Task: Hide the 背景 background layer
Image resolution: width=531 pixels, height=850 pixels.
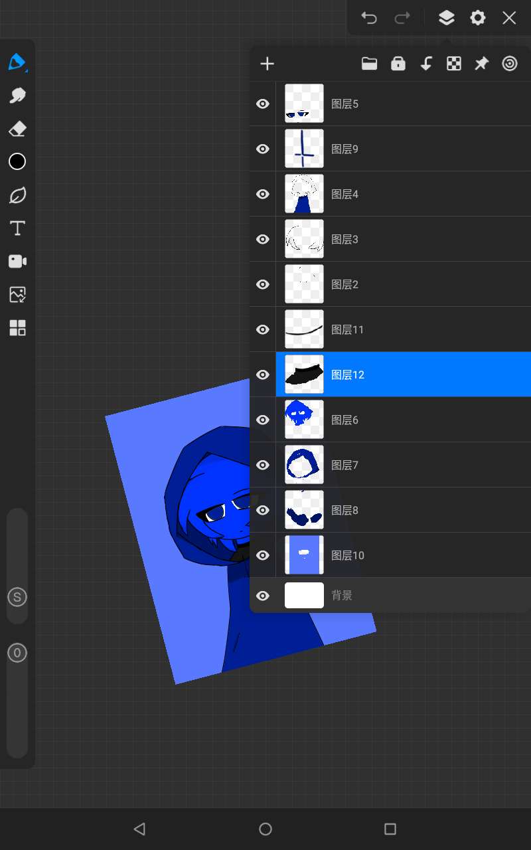Action: 263,596
